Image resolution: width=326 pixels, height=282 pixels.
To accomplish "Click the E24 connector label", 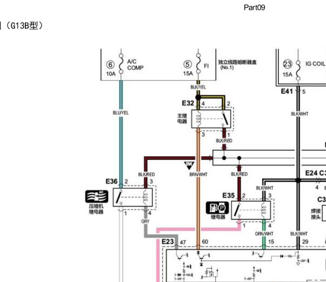I will point(311,173).
